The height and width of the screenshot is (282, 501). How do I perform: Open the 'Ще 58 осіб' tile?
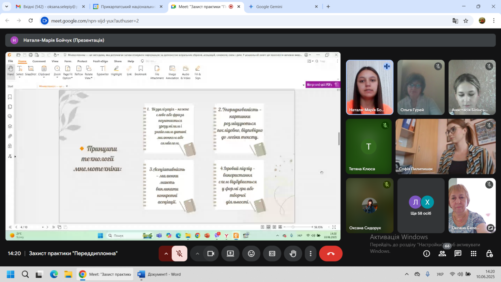421,206
